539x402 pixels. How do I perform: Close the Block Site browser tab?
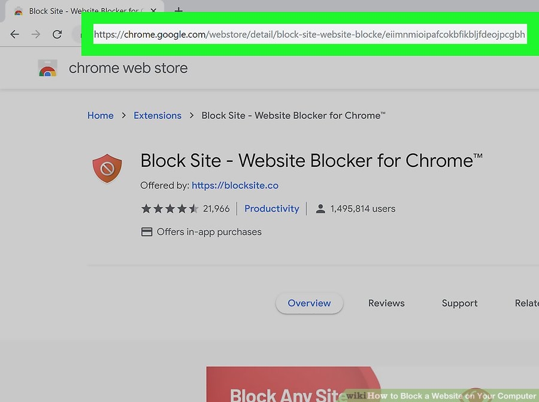(x=153, y=11)
